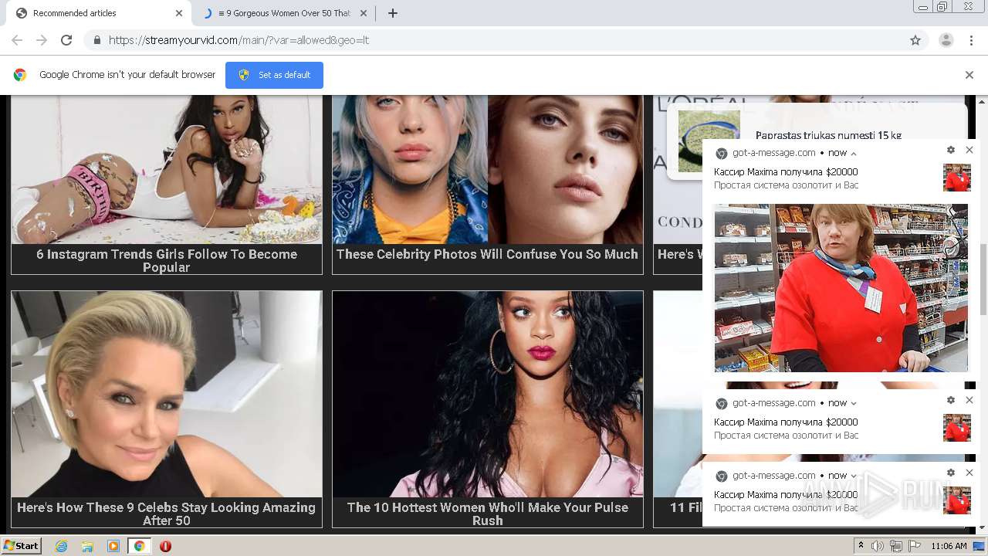
Task: Open a new tab with the plus button
Action: [392, 13]
